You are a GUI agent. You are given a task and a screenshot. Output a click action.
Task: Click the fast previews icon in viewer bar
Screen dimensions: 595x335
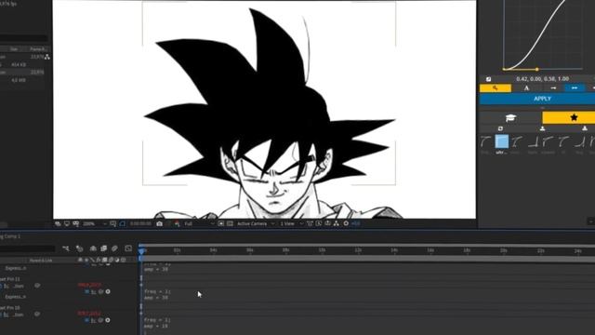(x=319, y=223)
